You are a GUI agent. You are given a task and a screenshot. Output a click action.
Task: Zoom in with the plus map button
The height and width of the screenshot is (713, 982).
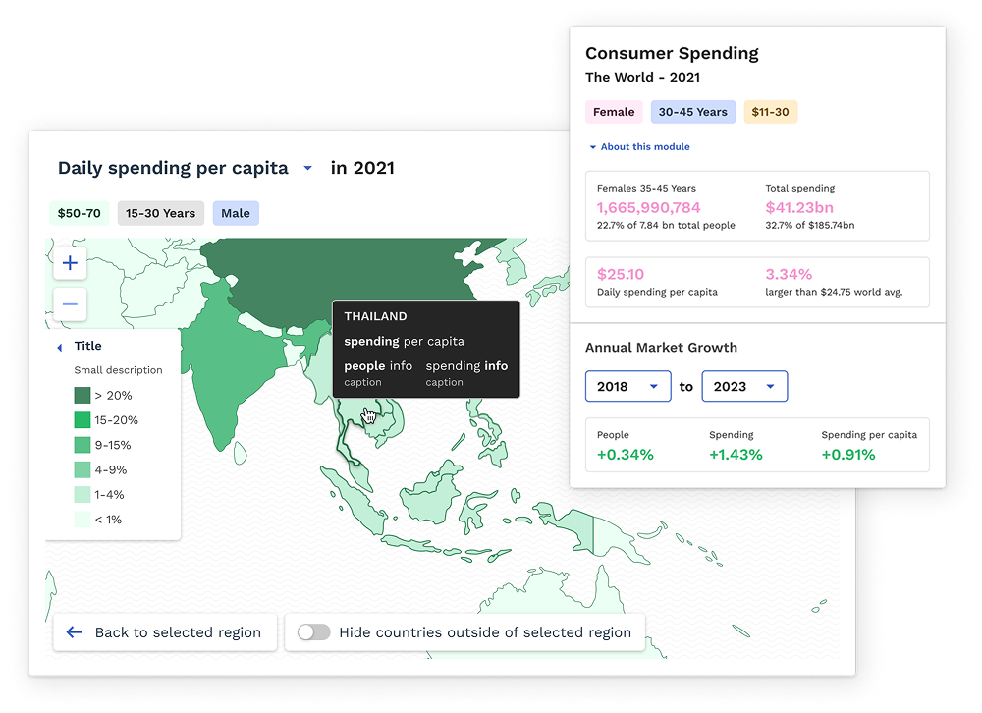click(70, 263)
